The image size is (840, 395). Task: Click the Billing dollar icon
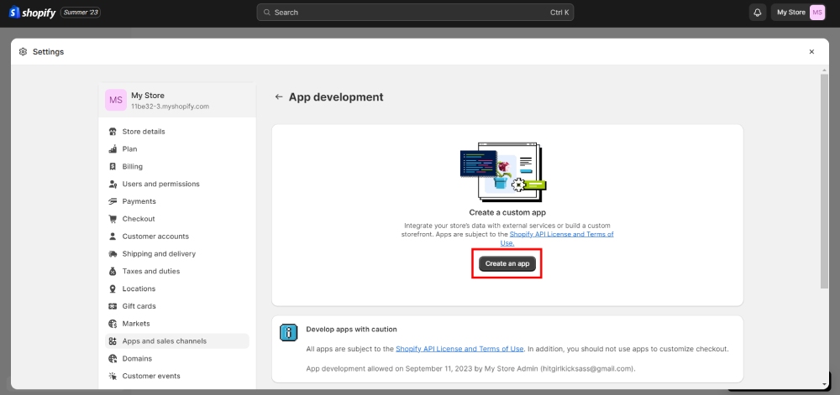113,167
